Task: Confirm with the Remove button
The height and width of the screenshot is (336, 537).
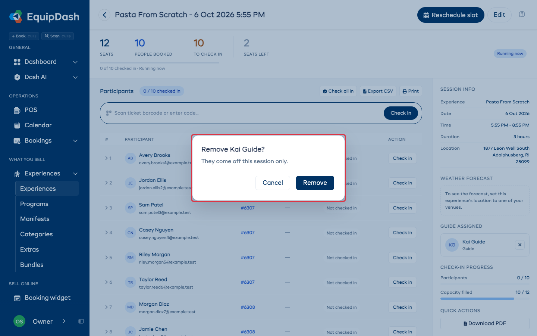Action: (315, 183)
